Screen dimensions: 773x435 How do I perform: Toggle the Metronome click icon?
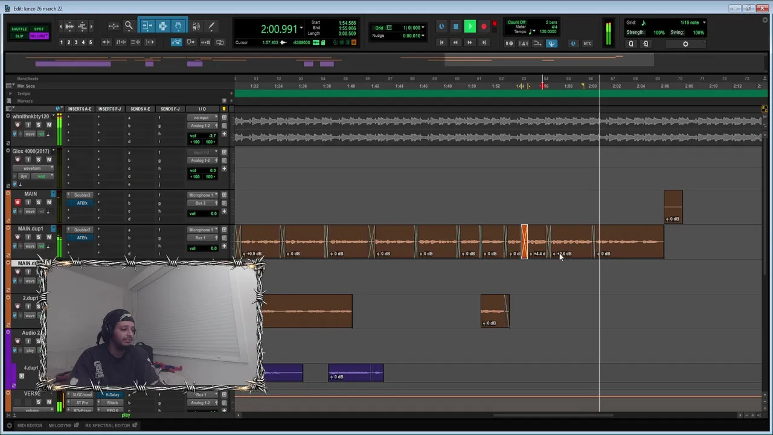tap(523, 43)
